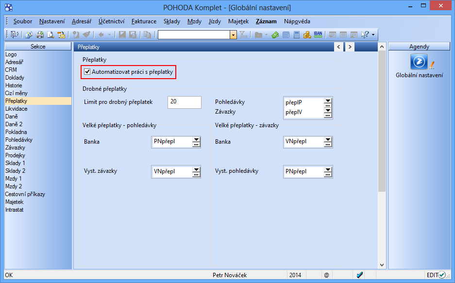Click the grayed back arrow toolbar icon

click(x=101, y=35)
